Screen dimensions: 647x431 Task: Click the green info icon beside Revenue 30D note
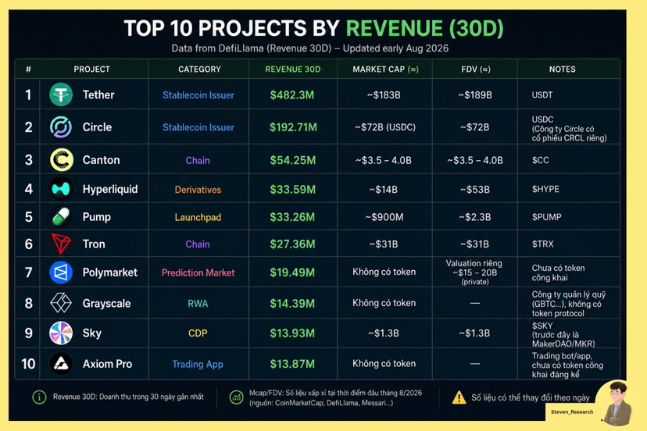point(39,397)
